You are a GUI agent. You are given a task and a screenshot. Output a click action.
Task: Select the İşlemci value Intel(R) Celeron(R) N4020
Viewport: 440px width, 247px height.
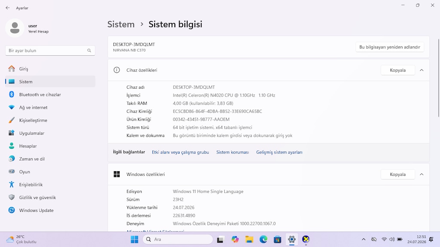click(x=224, y=95)
